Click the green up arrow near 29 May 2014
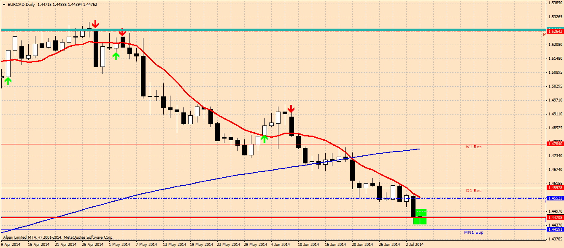Screen dimensions: 564x248 (x=264, y=138)
